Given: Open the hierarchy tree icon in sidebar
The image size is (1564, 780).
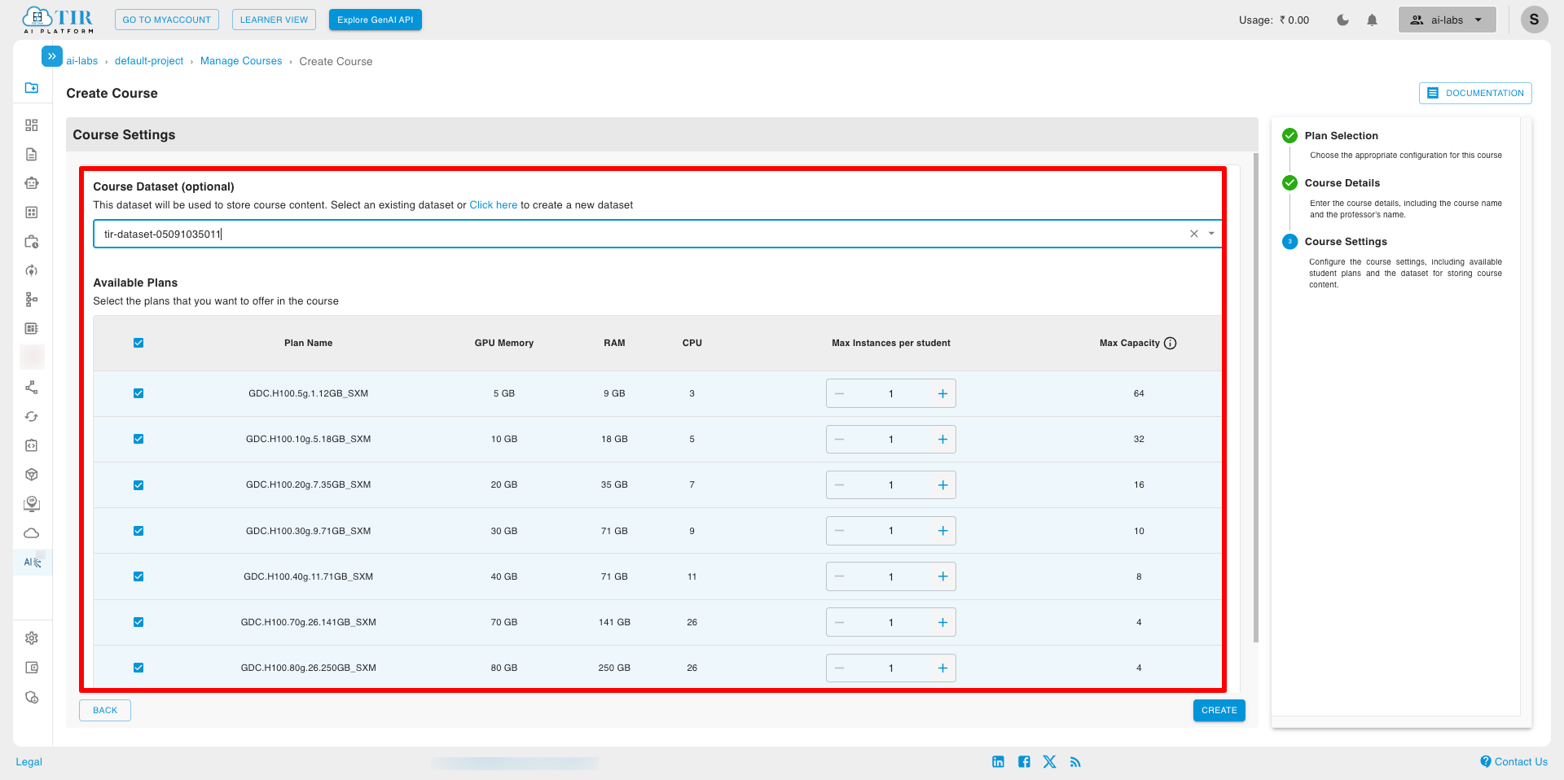Looking at the screenshot, I should (x=32, y=300).
